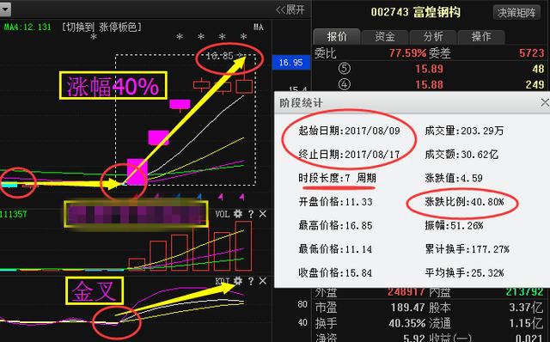This screenshot has height=342, width=550.
Task: Close the 阶段统计 dialog
Action: [x=544, y=103]
